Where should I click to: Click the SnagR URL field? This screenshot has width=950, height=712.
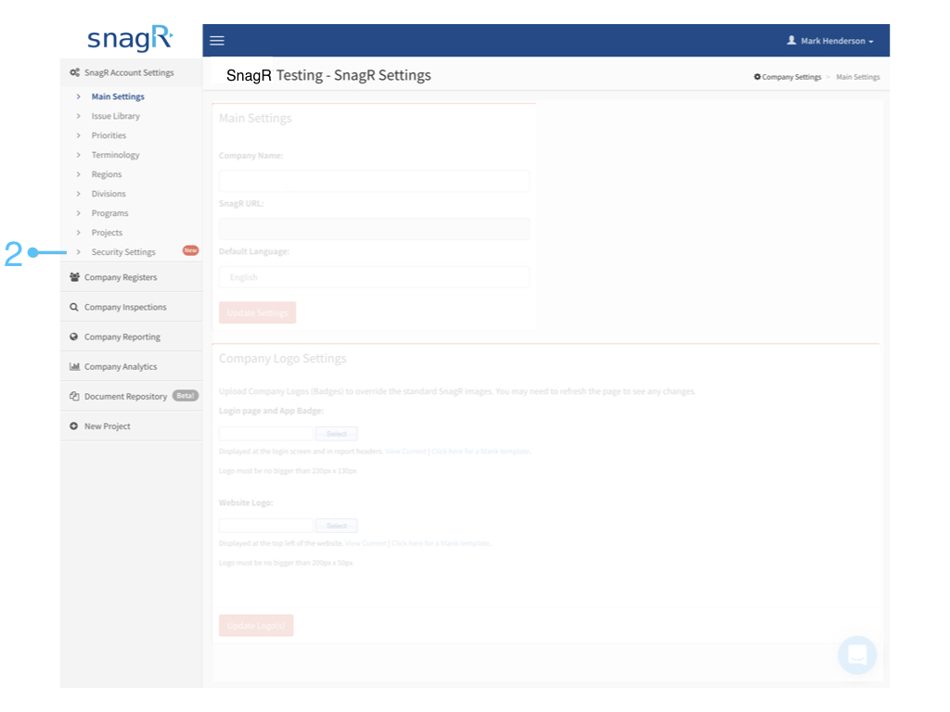pyautogui.click(x=374, y=228)
